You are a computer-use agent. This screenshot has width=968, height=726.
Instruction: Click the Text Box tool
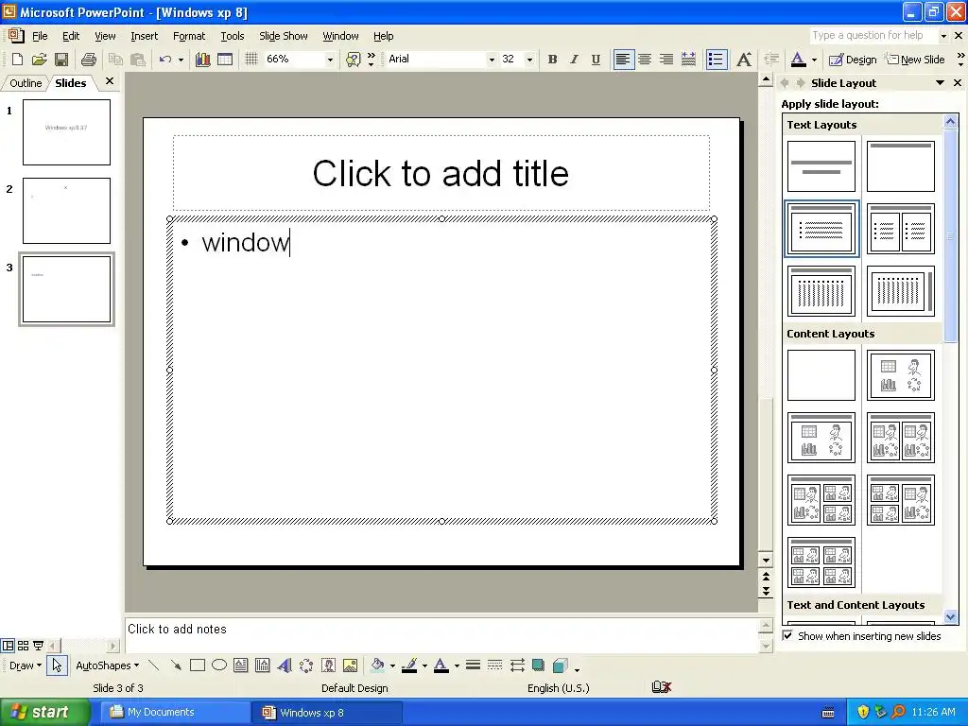click(x=241, y=665)
